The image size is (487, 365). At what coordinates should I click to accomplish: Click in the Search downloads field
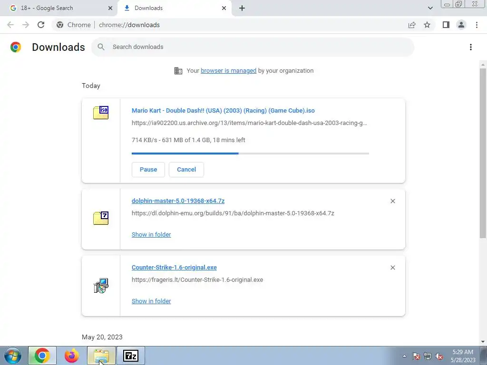pos(253,47)
